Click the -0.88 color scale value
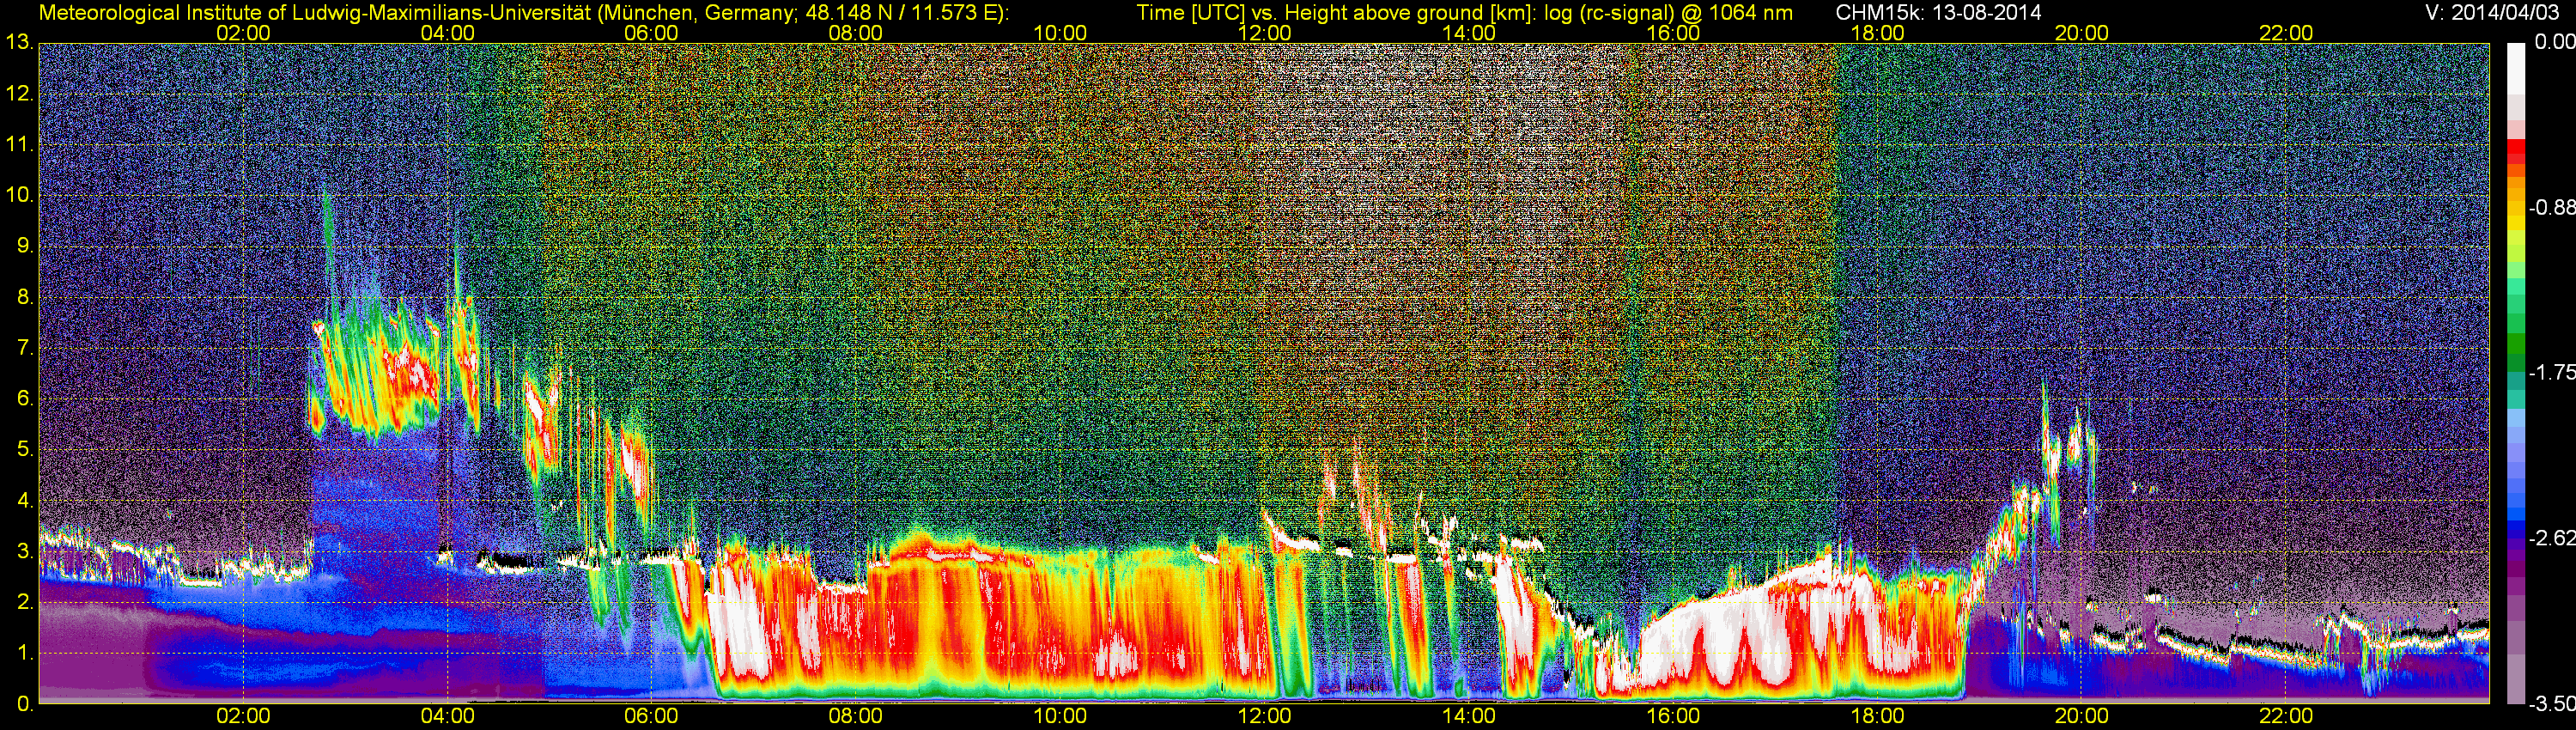Viewport: 2576px width, 730px height. pyautogui.click(x=2551, y=207)
